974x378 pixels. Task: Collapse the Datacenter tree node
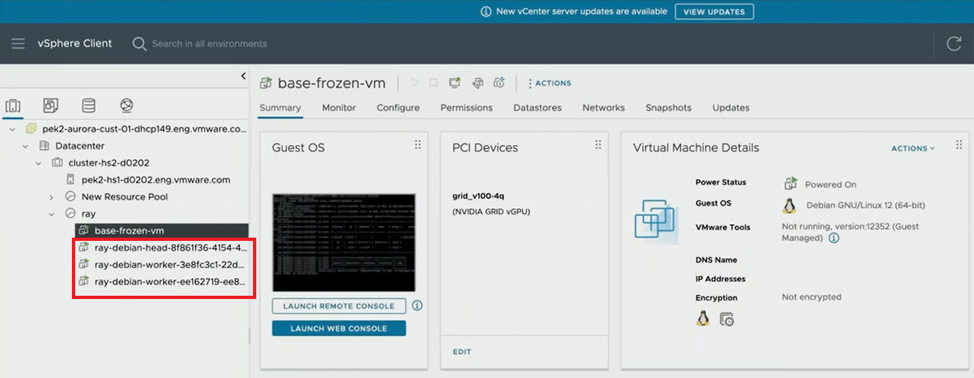click(x=25, y=146)
